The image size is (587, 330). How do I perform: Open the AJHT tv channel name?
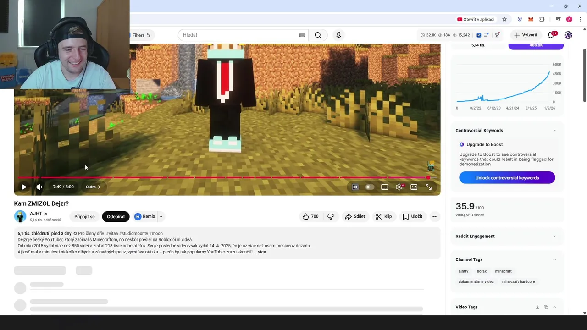click(x=39, y=214)
